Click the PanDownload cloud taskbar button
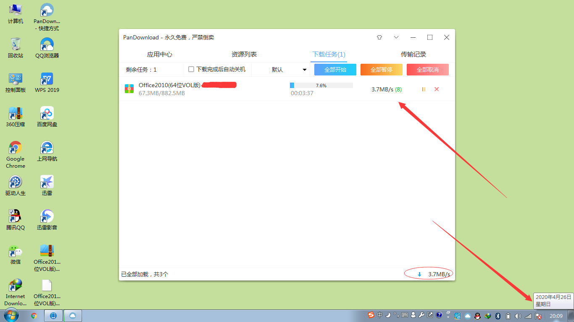The width and height of the screenshot is (574, 322). coord(73,316)
